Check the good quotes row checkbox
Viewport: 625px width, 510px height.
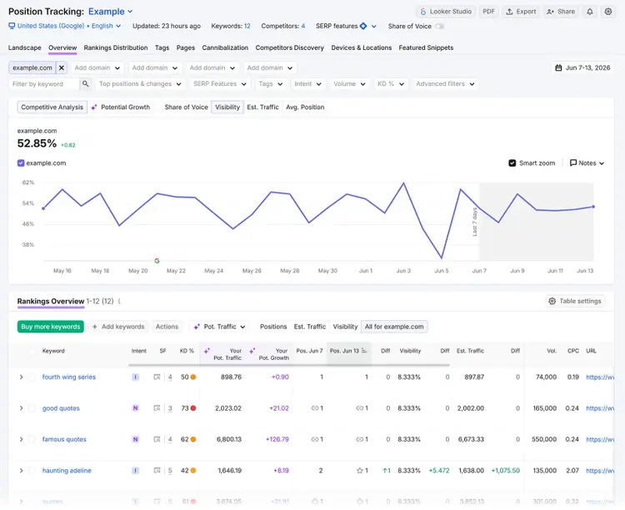pos(32,408)
